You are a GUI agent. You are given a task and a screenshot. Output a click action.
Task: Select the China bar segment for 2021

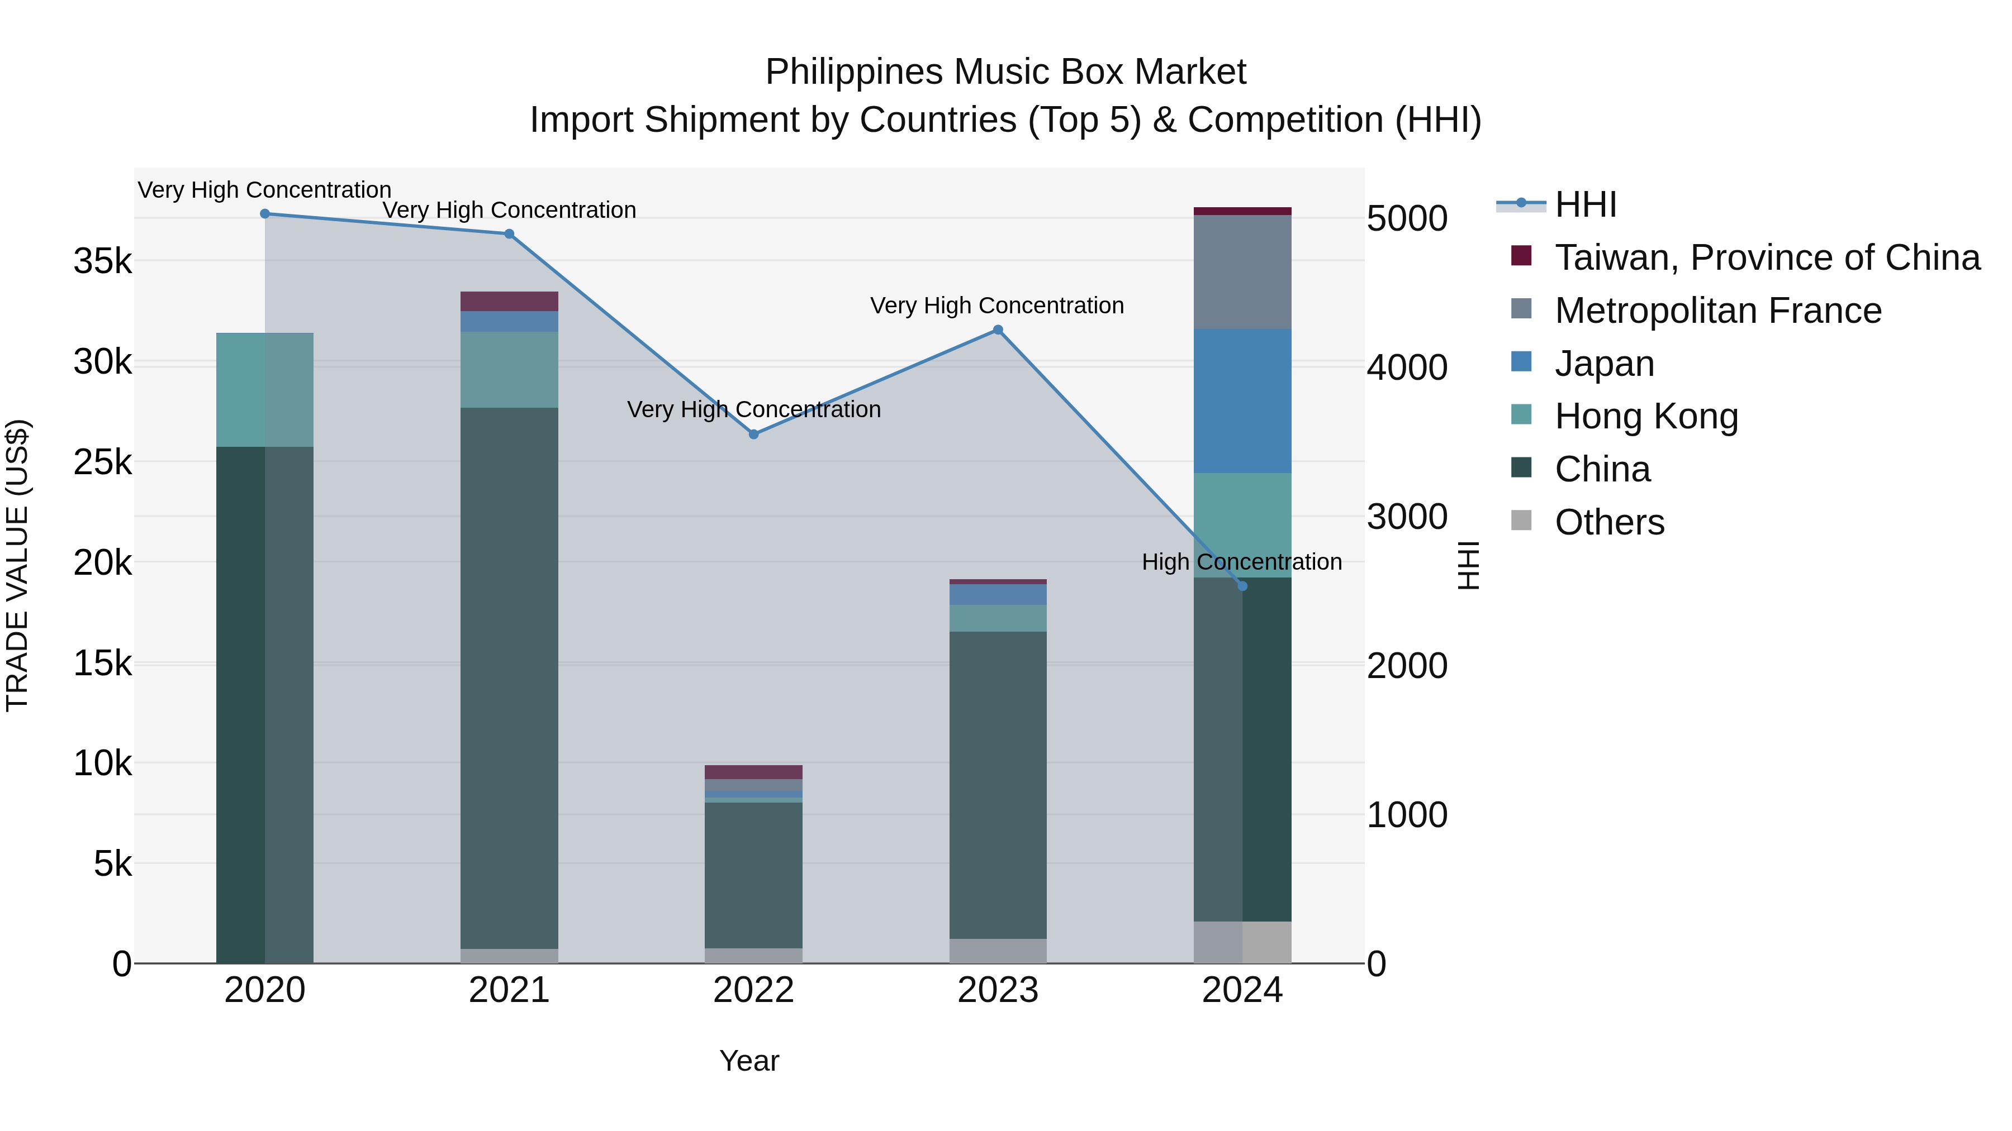pyautogui.click(x=509, y=678)
